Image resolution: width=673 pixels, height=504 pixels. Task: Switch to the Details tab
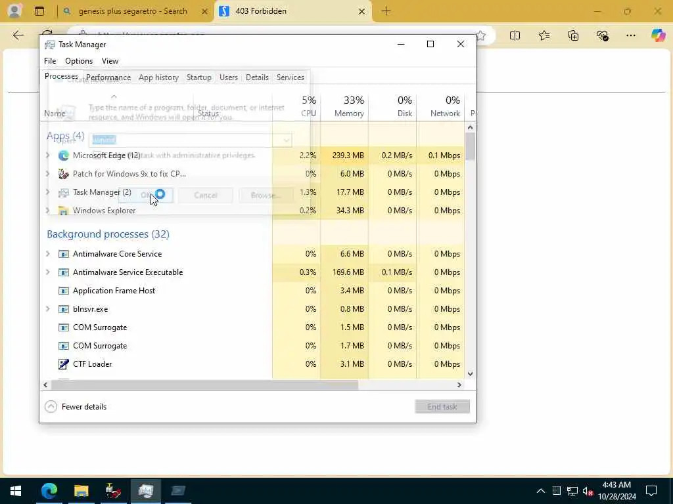click(257, 77)
